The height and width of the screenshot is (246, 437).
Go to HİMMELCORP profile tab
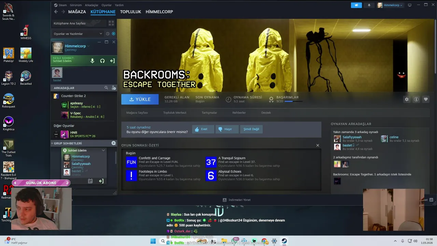(159, 12)
